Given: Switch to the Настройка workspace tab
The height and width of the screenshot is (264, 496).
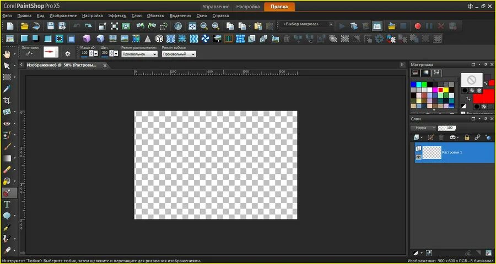Looking at the screenshot, I should (x=248, y=7).
